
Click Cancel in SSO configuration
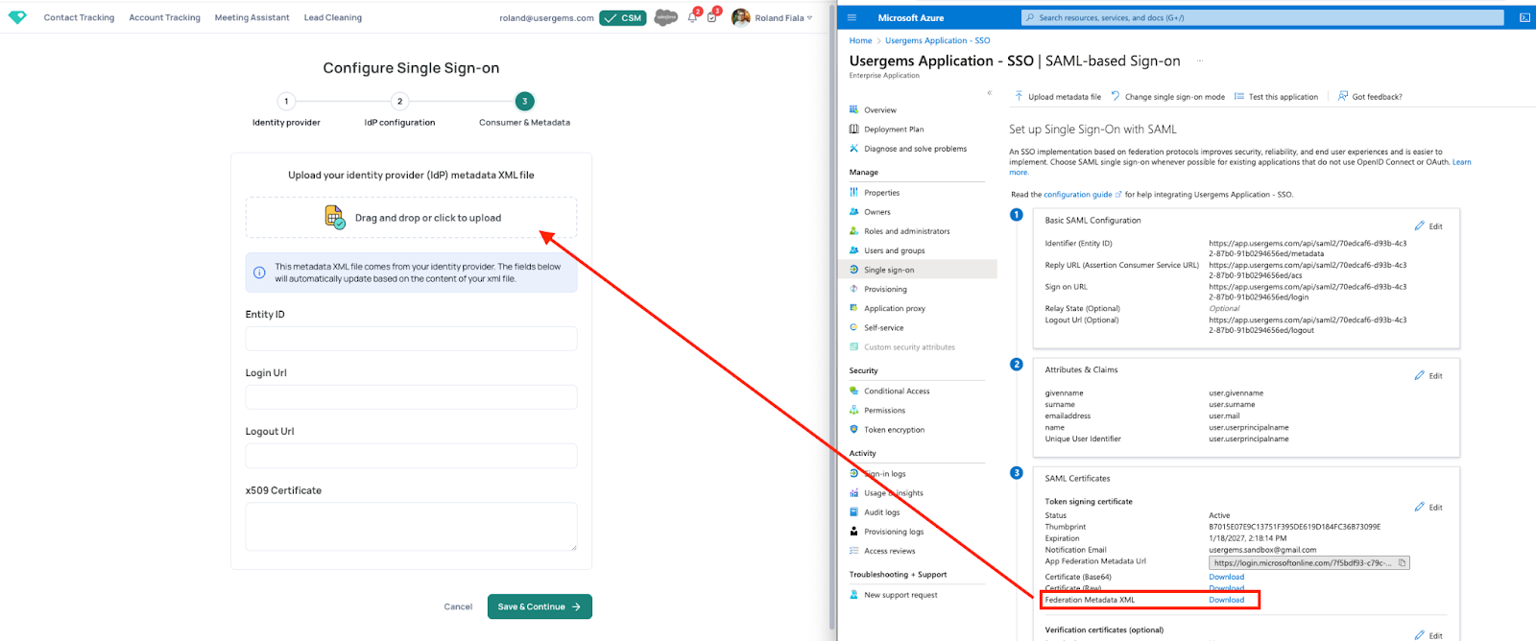(458, 606)
